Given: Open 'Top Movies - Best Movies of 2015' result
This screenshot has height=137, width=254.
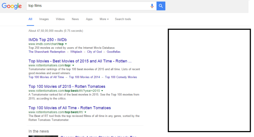Looking at the screenshot, I should coord(80,61).
